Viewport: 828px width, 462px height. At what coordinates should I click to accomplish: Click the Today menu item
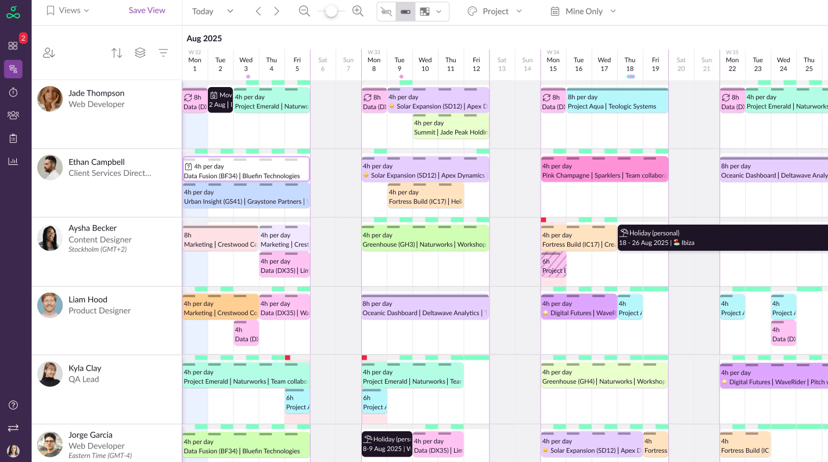click(203, 11)
